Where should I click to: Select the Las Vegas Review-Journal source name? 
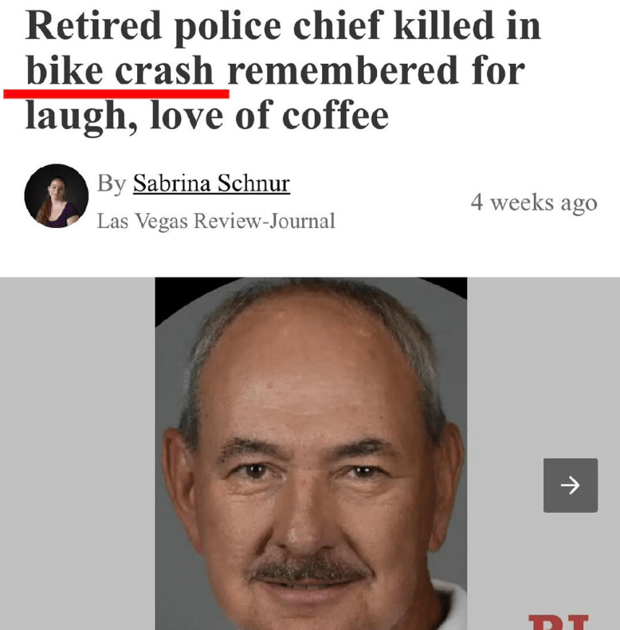pos(216,221)
